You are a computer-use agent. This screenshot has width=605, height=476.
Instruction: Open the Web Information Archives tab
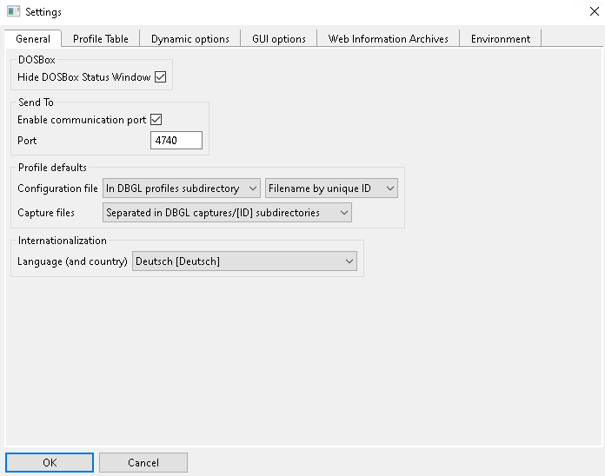(x=388, y=39)
